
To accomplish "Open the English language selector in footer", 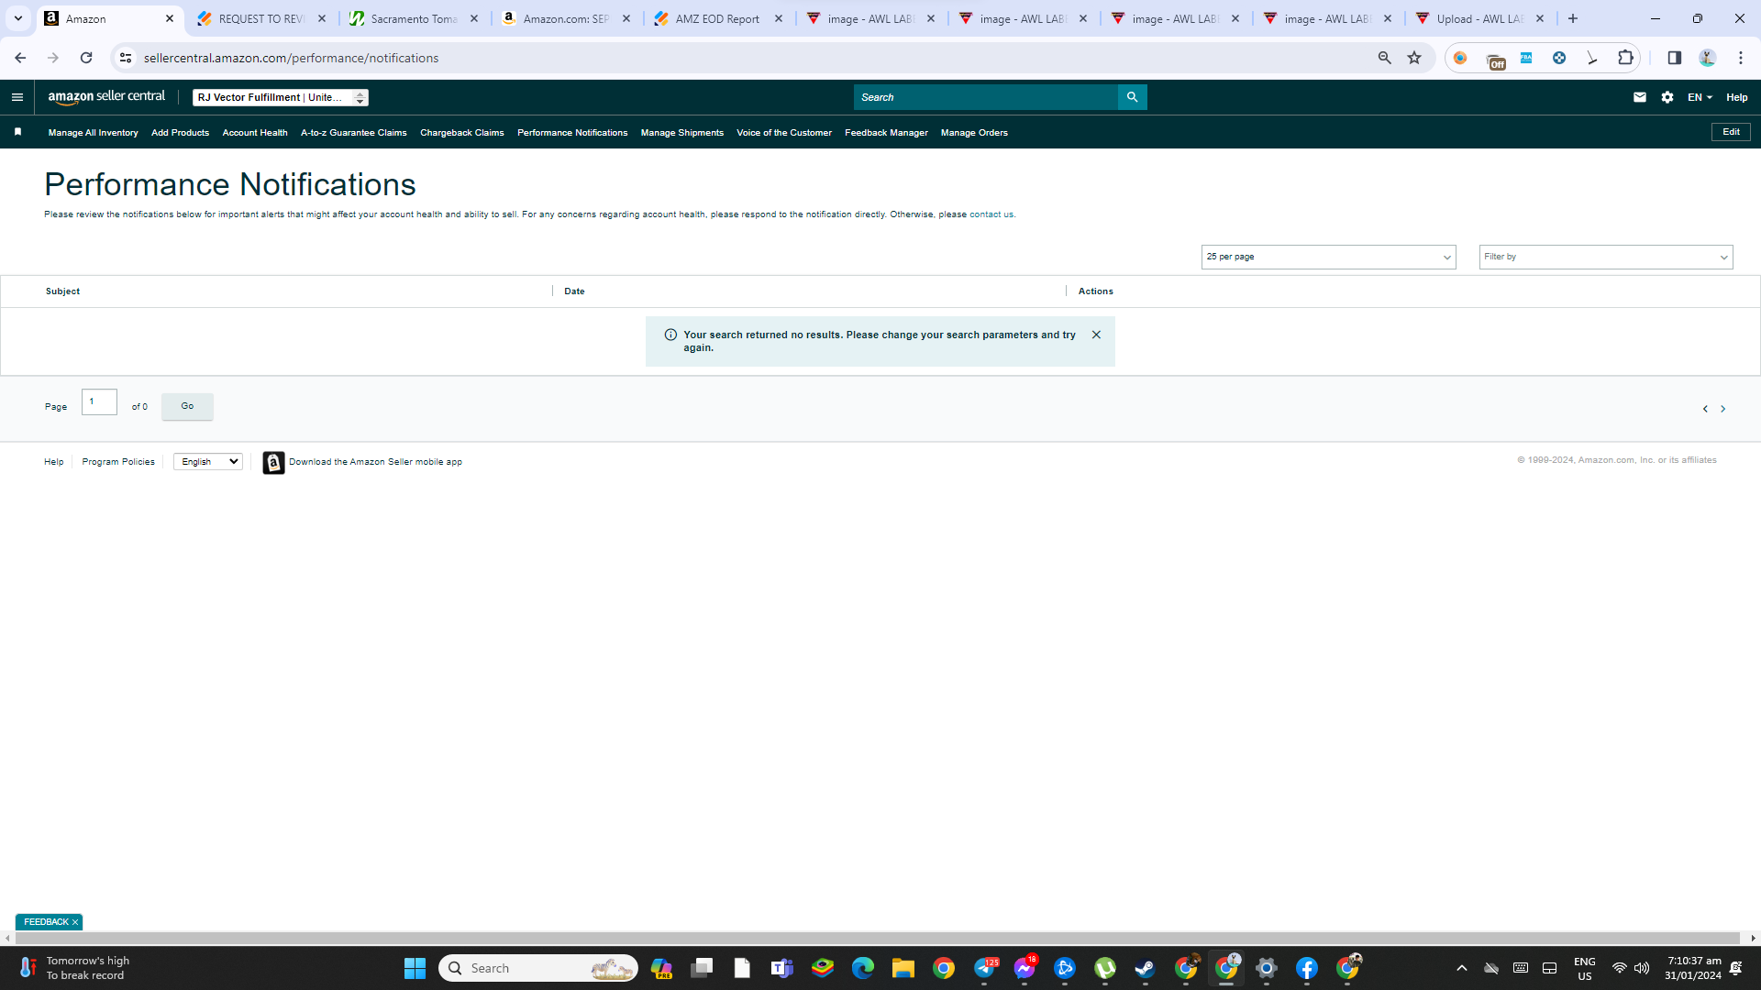I will click(x=208, y=462).
